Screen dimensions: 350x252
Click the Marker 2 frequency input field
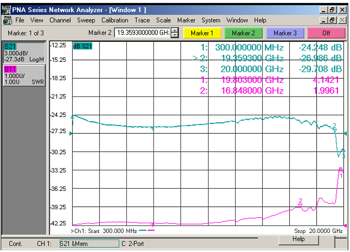142,33
